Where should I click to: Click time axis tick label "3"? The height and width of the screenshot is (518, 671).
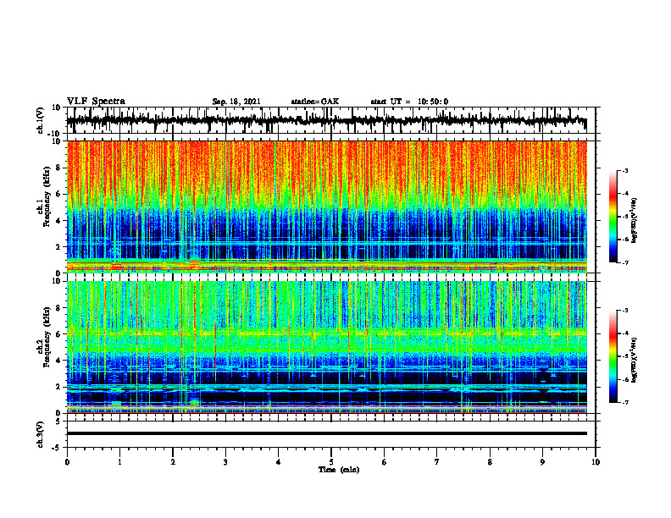coord(225,462)
